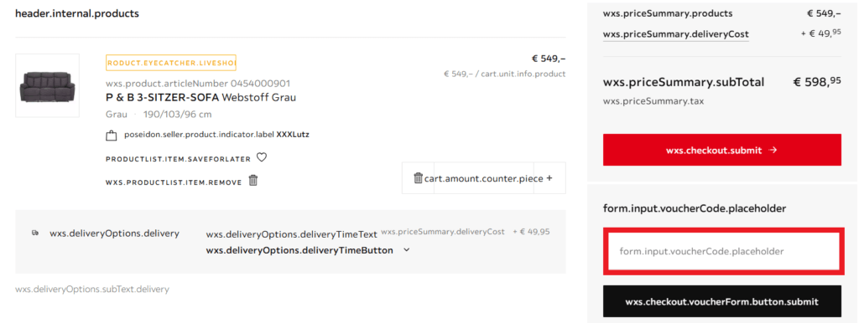Screen dimensions: 859x323
Task: Click the heart save-for-later icon
Action: pos(262,157)
